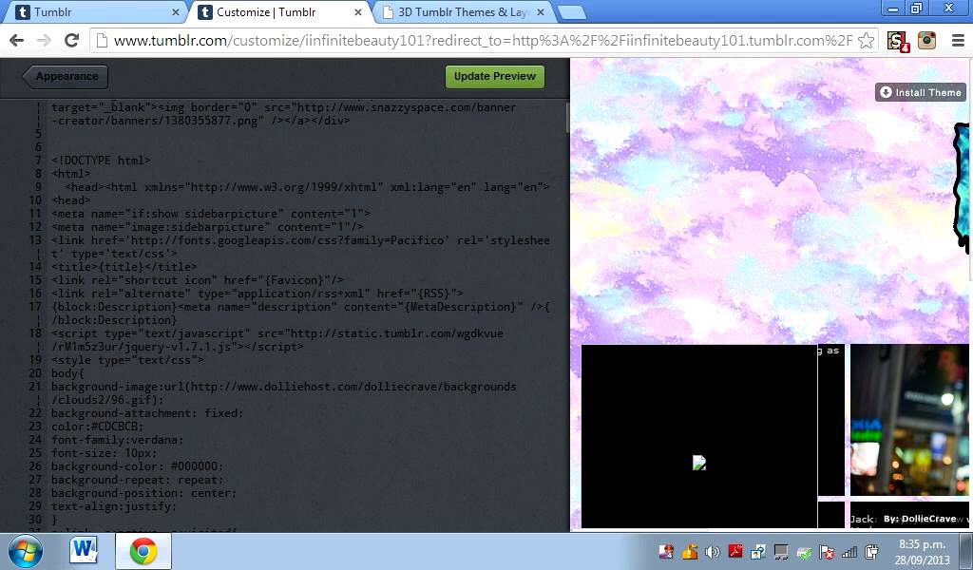Select the shortcut icon Favicon link line

197,280
